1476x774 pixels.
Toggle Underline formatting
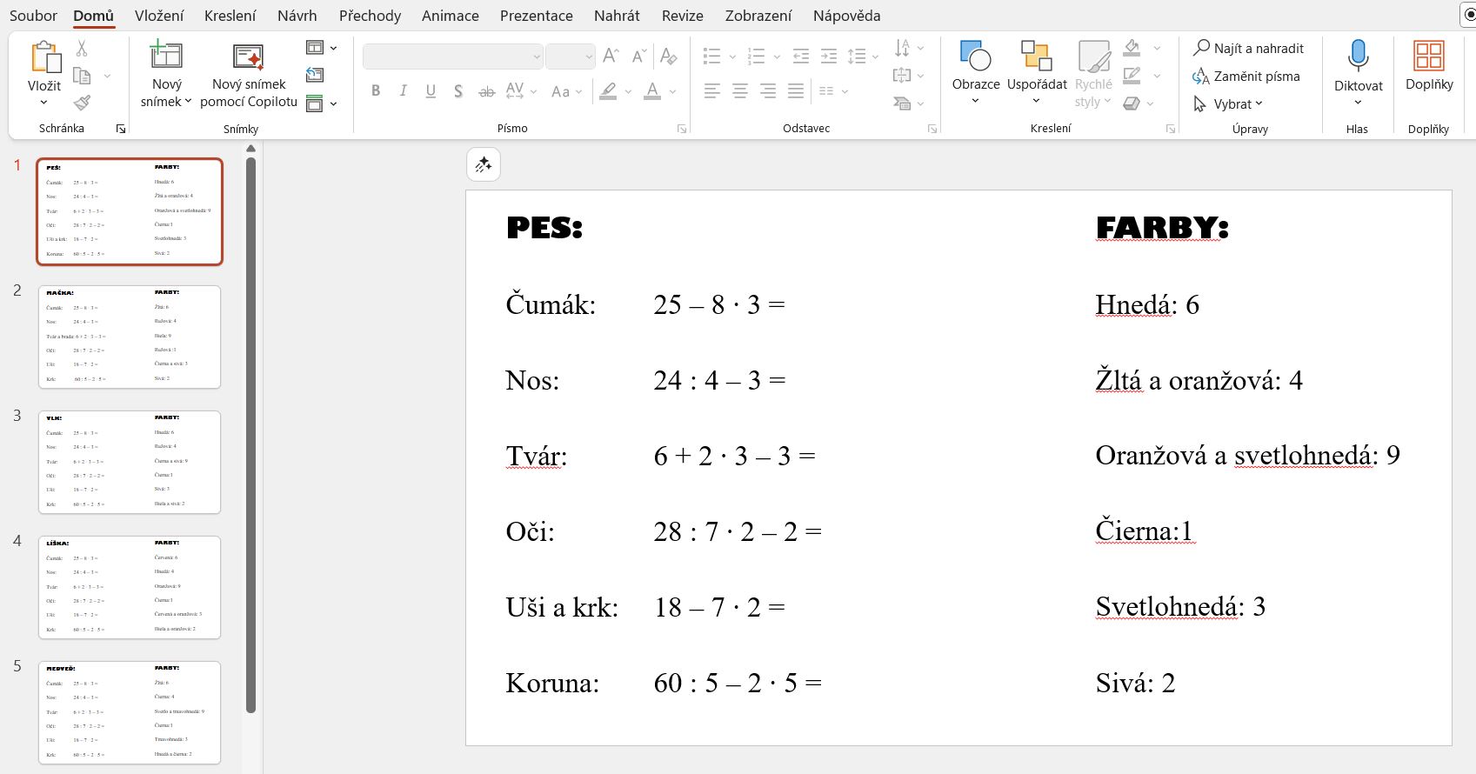(431, 90)
